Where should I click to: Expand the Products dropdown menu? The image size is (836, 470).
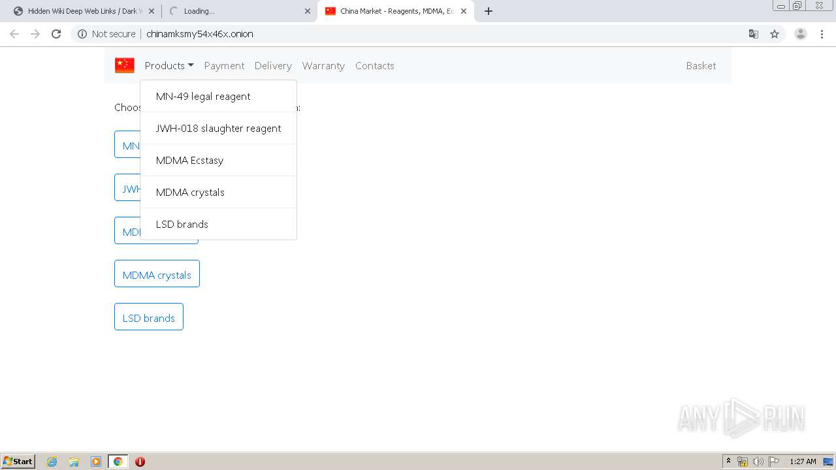point(169,65)
